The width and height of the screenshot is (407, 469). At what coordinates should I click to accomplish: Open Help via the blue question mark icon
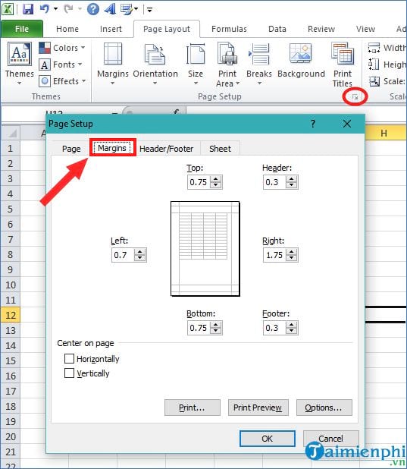click(x=93, y=9)
